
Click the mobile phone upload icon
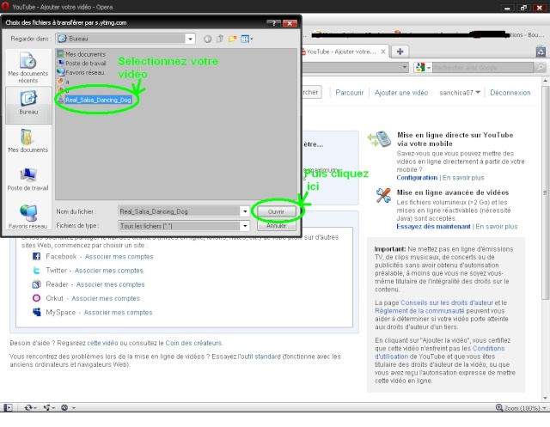379,139
